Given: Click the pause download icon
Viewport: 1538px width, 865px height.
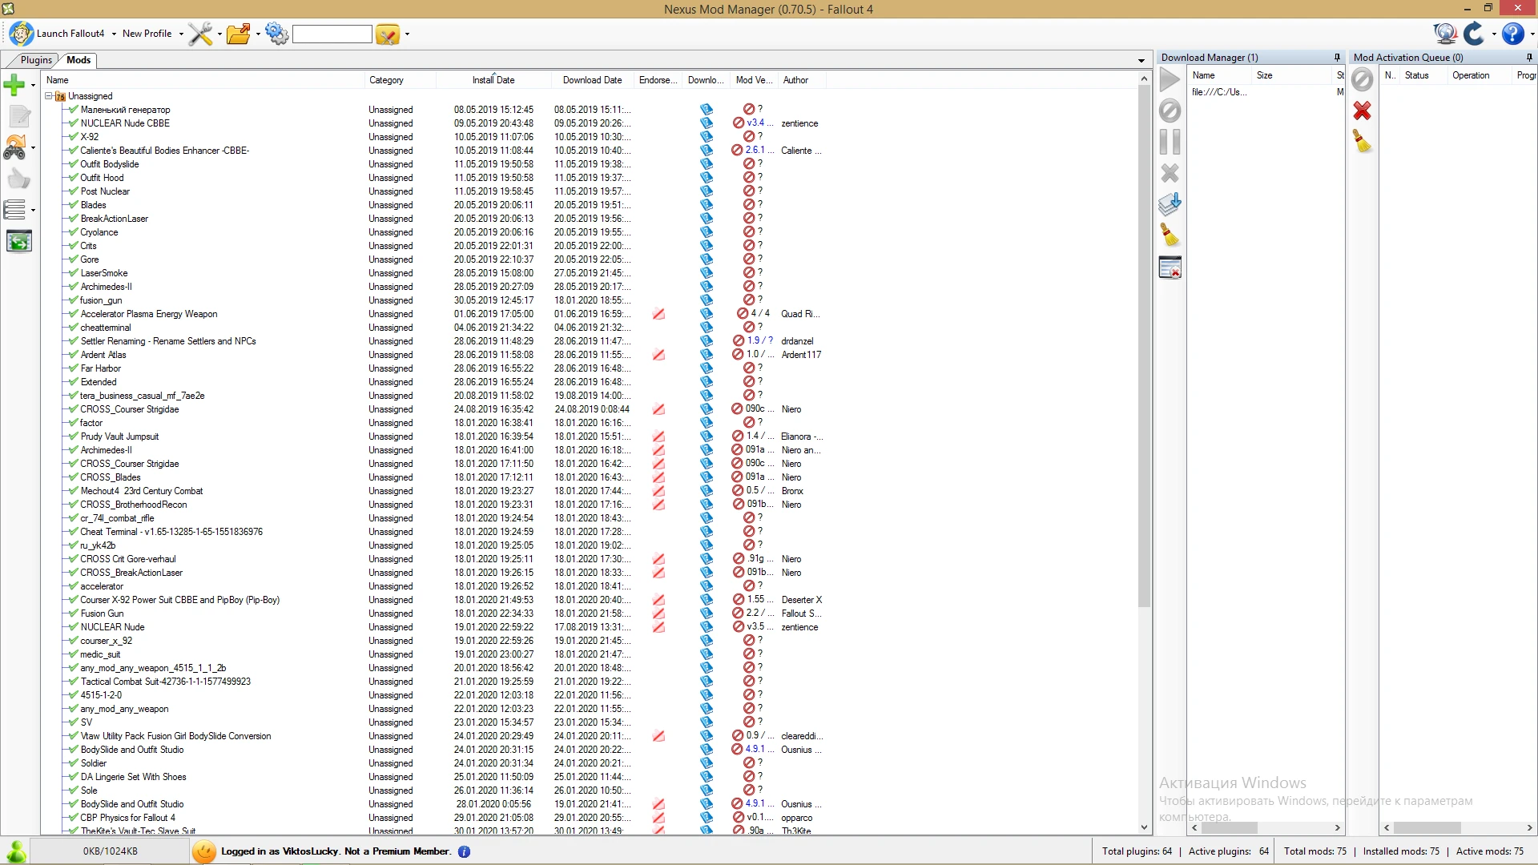Looking at the screenshot, I should (x=1170, y=142).
